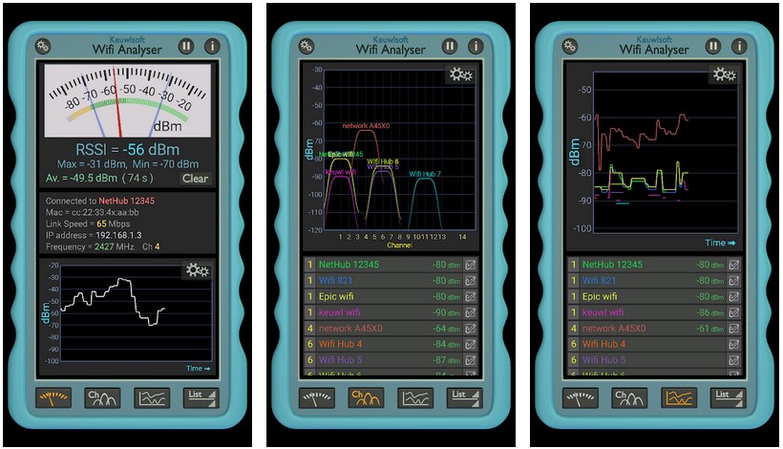Image resolution: width=783 pixels, height=449 pixels.
Task: Toggle network A45X0 checkbox in channel graph list
Action: click(x=471, y=329)
